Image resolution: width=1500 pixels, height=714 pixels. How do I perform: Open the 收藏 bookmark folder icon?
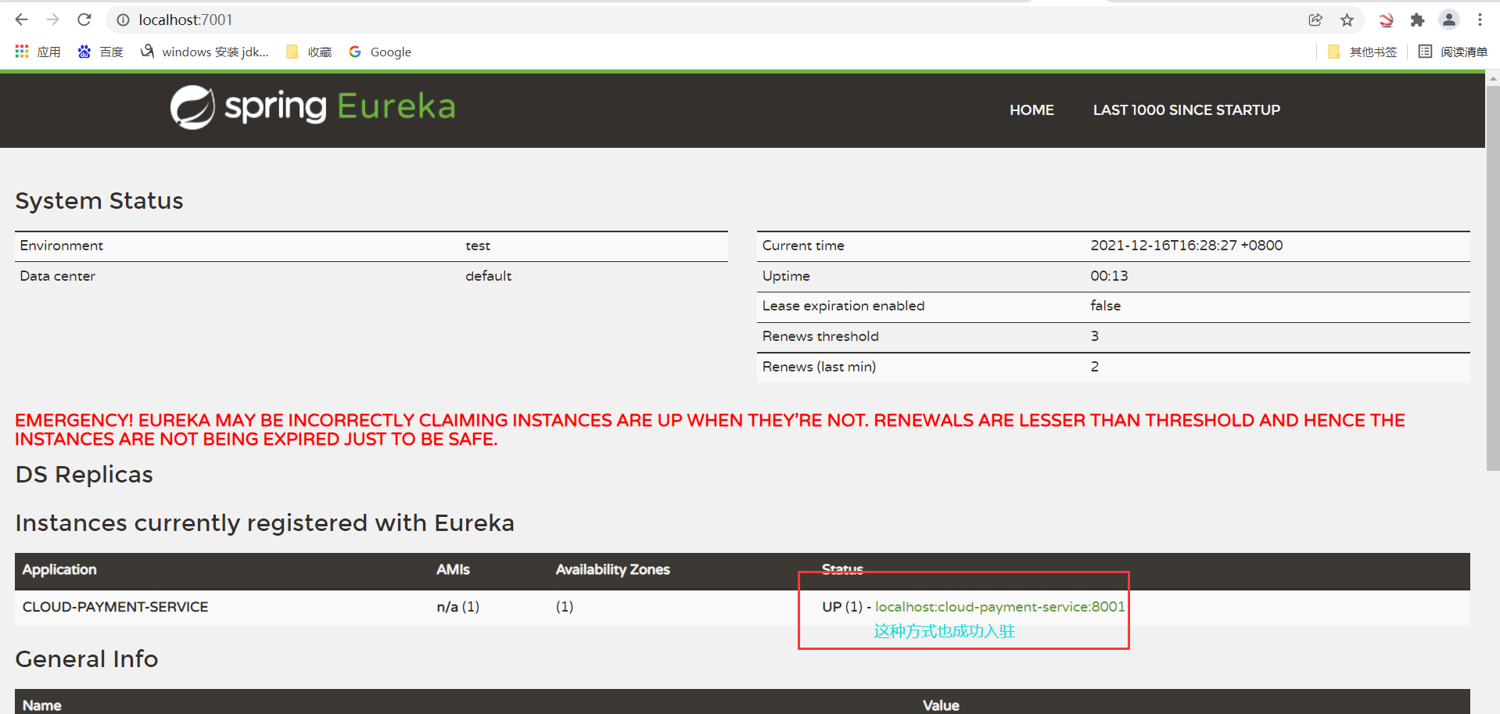tap(292, 51)
